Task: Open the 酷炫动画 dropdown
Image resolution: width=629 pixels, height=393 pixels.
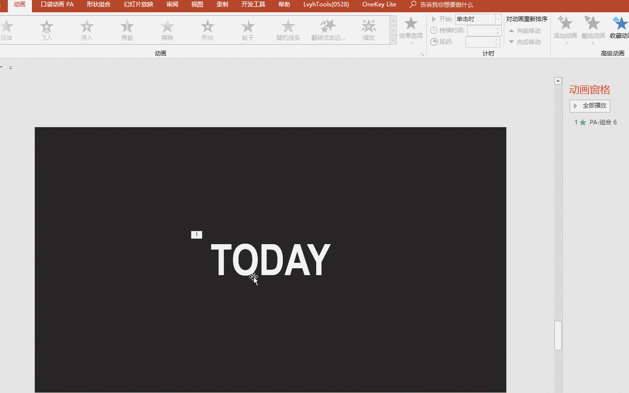Action: (593, 30)
